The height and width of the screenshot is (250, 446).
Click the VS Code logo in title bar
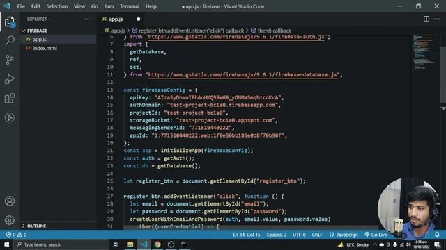7,6
